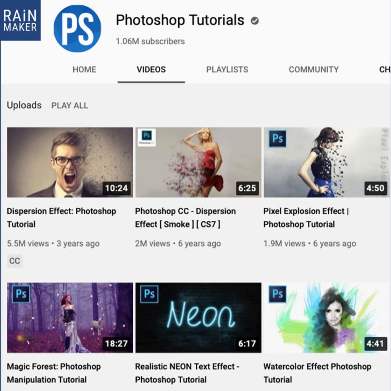This screenshot has width=391, height=391.
Task: Open the Watercolor Effect video thumbnail
Action: coord(326,318)
